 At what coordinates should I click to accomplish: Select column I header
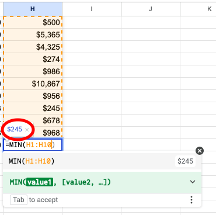pyautogui.click(x=92, y=9)
